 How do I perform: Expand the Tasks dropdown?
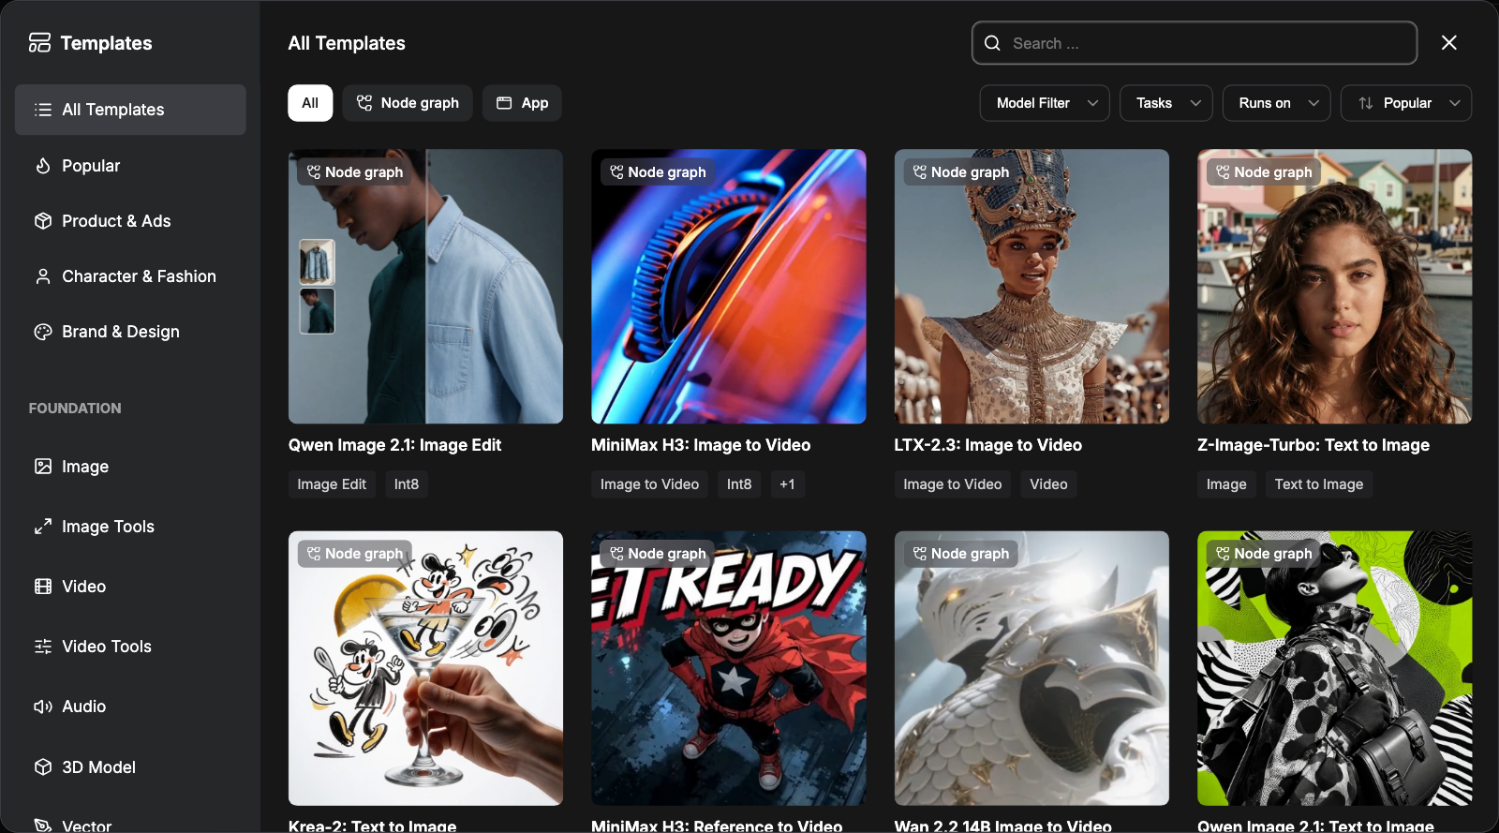pos(1166,103)
